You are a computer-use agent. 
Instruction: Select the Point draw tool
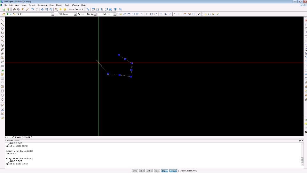[2, 58]
